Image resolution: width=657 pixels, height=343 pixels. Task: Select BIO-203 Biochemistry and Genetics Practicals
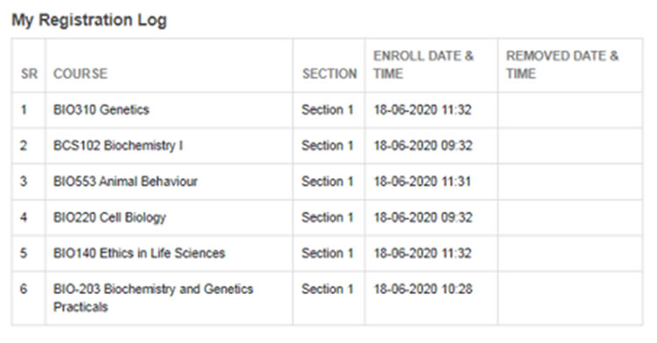[x=153, y=297]
